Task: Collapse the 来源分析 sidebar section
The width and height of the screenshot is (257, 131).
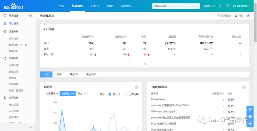Action: pos(14,58)
